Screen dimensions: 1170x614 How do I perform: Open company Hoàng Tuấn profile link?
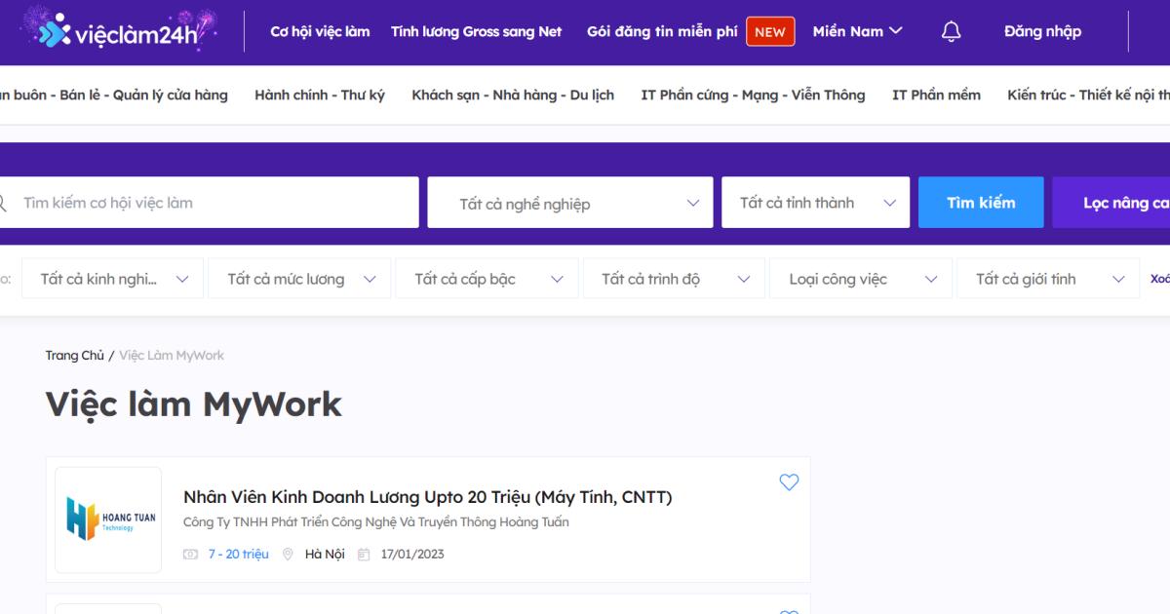pos(376,522)
